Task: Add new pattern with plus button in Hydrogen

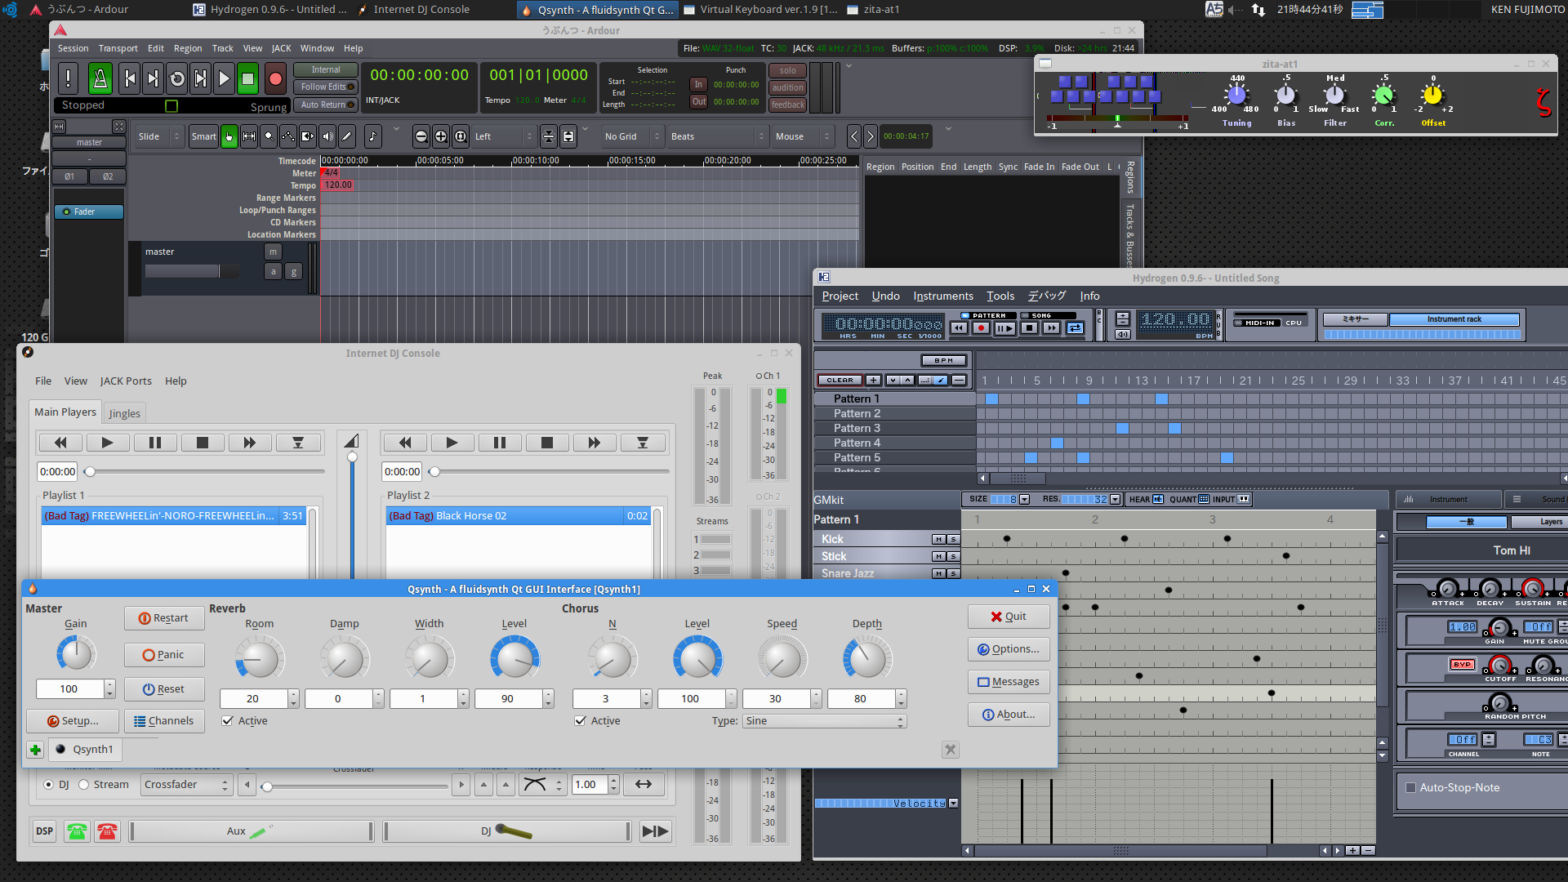Action: pos(873,381)
